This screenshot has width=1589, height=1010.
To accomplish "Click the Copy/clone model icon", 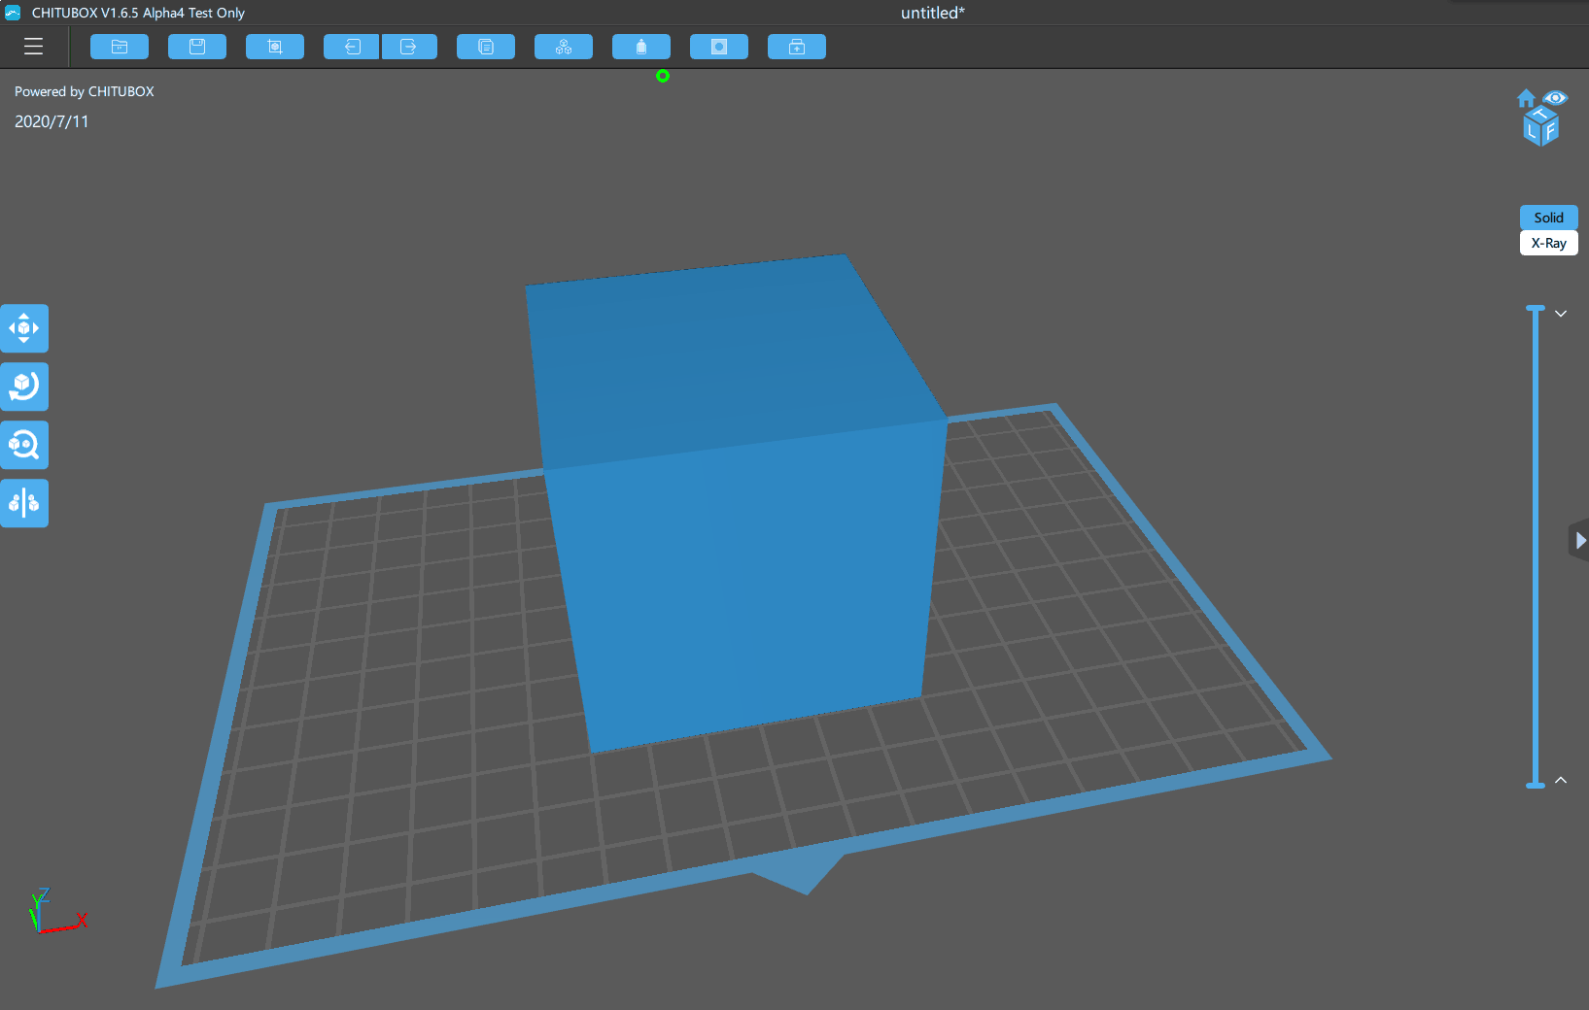I will tap(486, 47).
